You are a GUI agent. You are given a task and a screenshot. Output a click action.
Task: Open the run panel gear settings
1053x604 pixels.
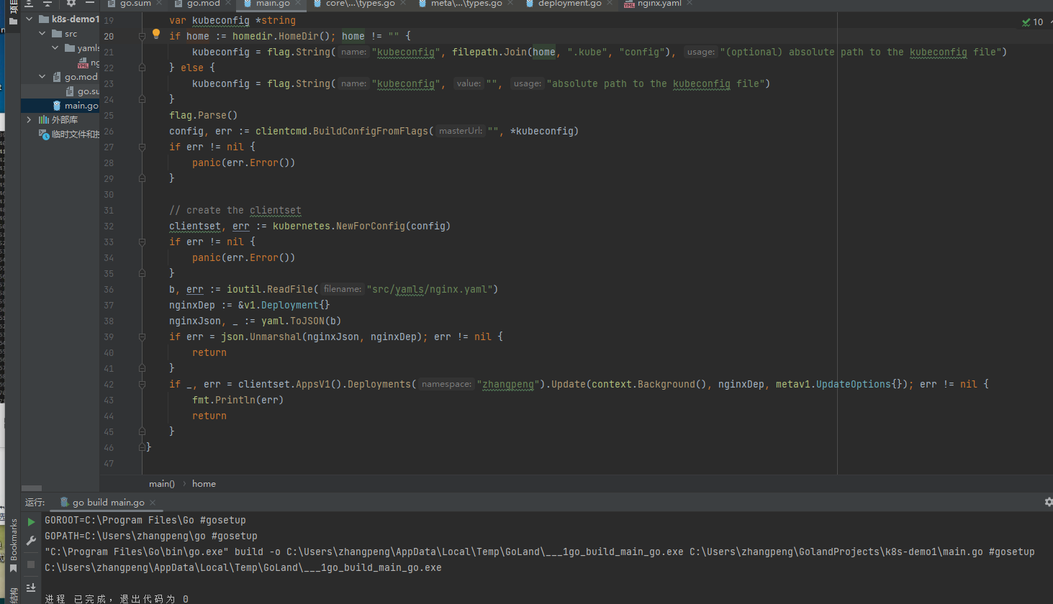click(1048, 502)
